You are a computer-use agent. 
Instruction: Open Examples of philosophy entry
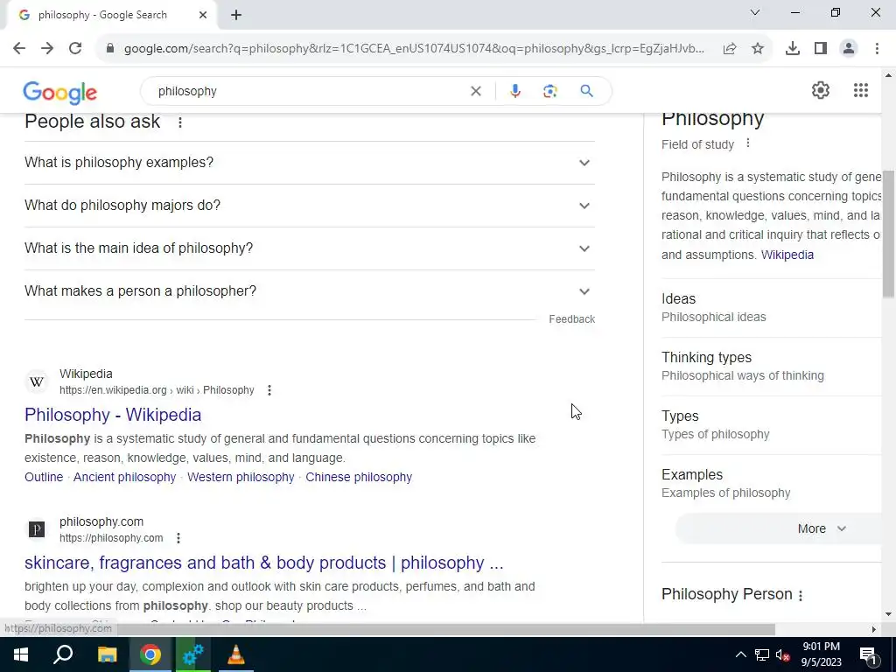(x=772, y=483)
